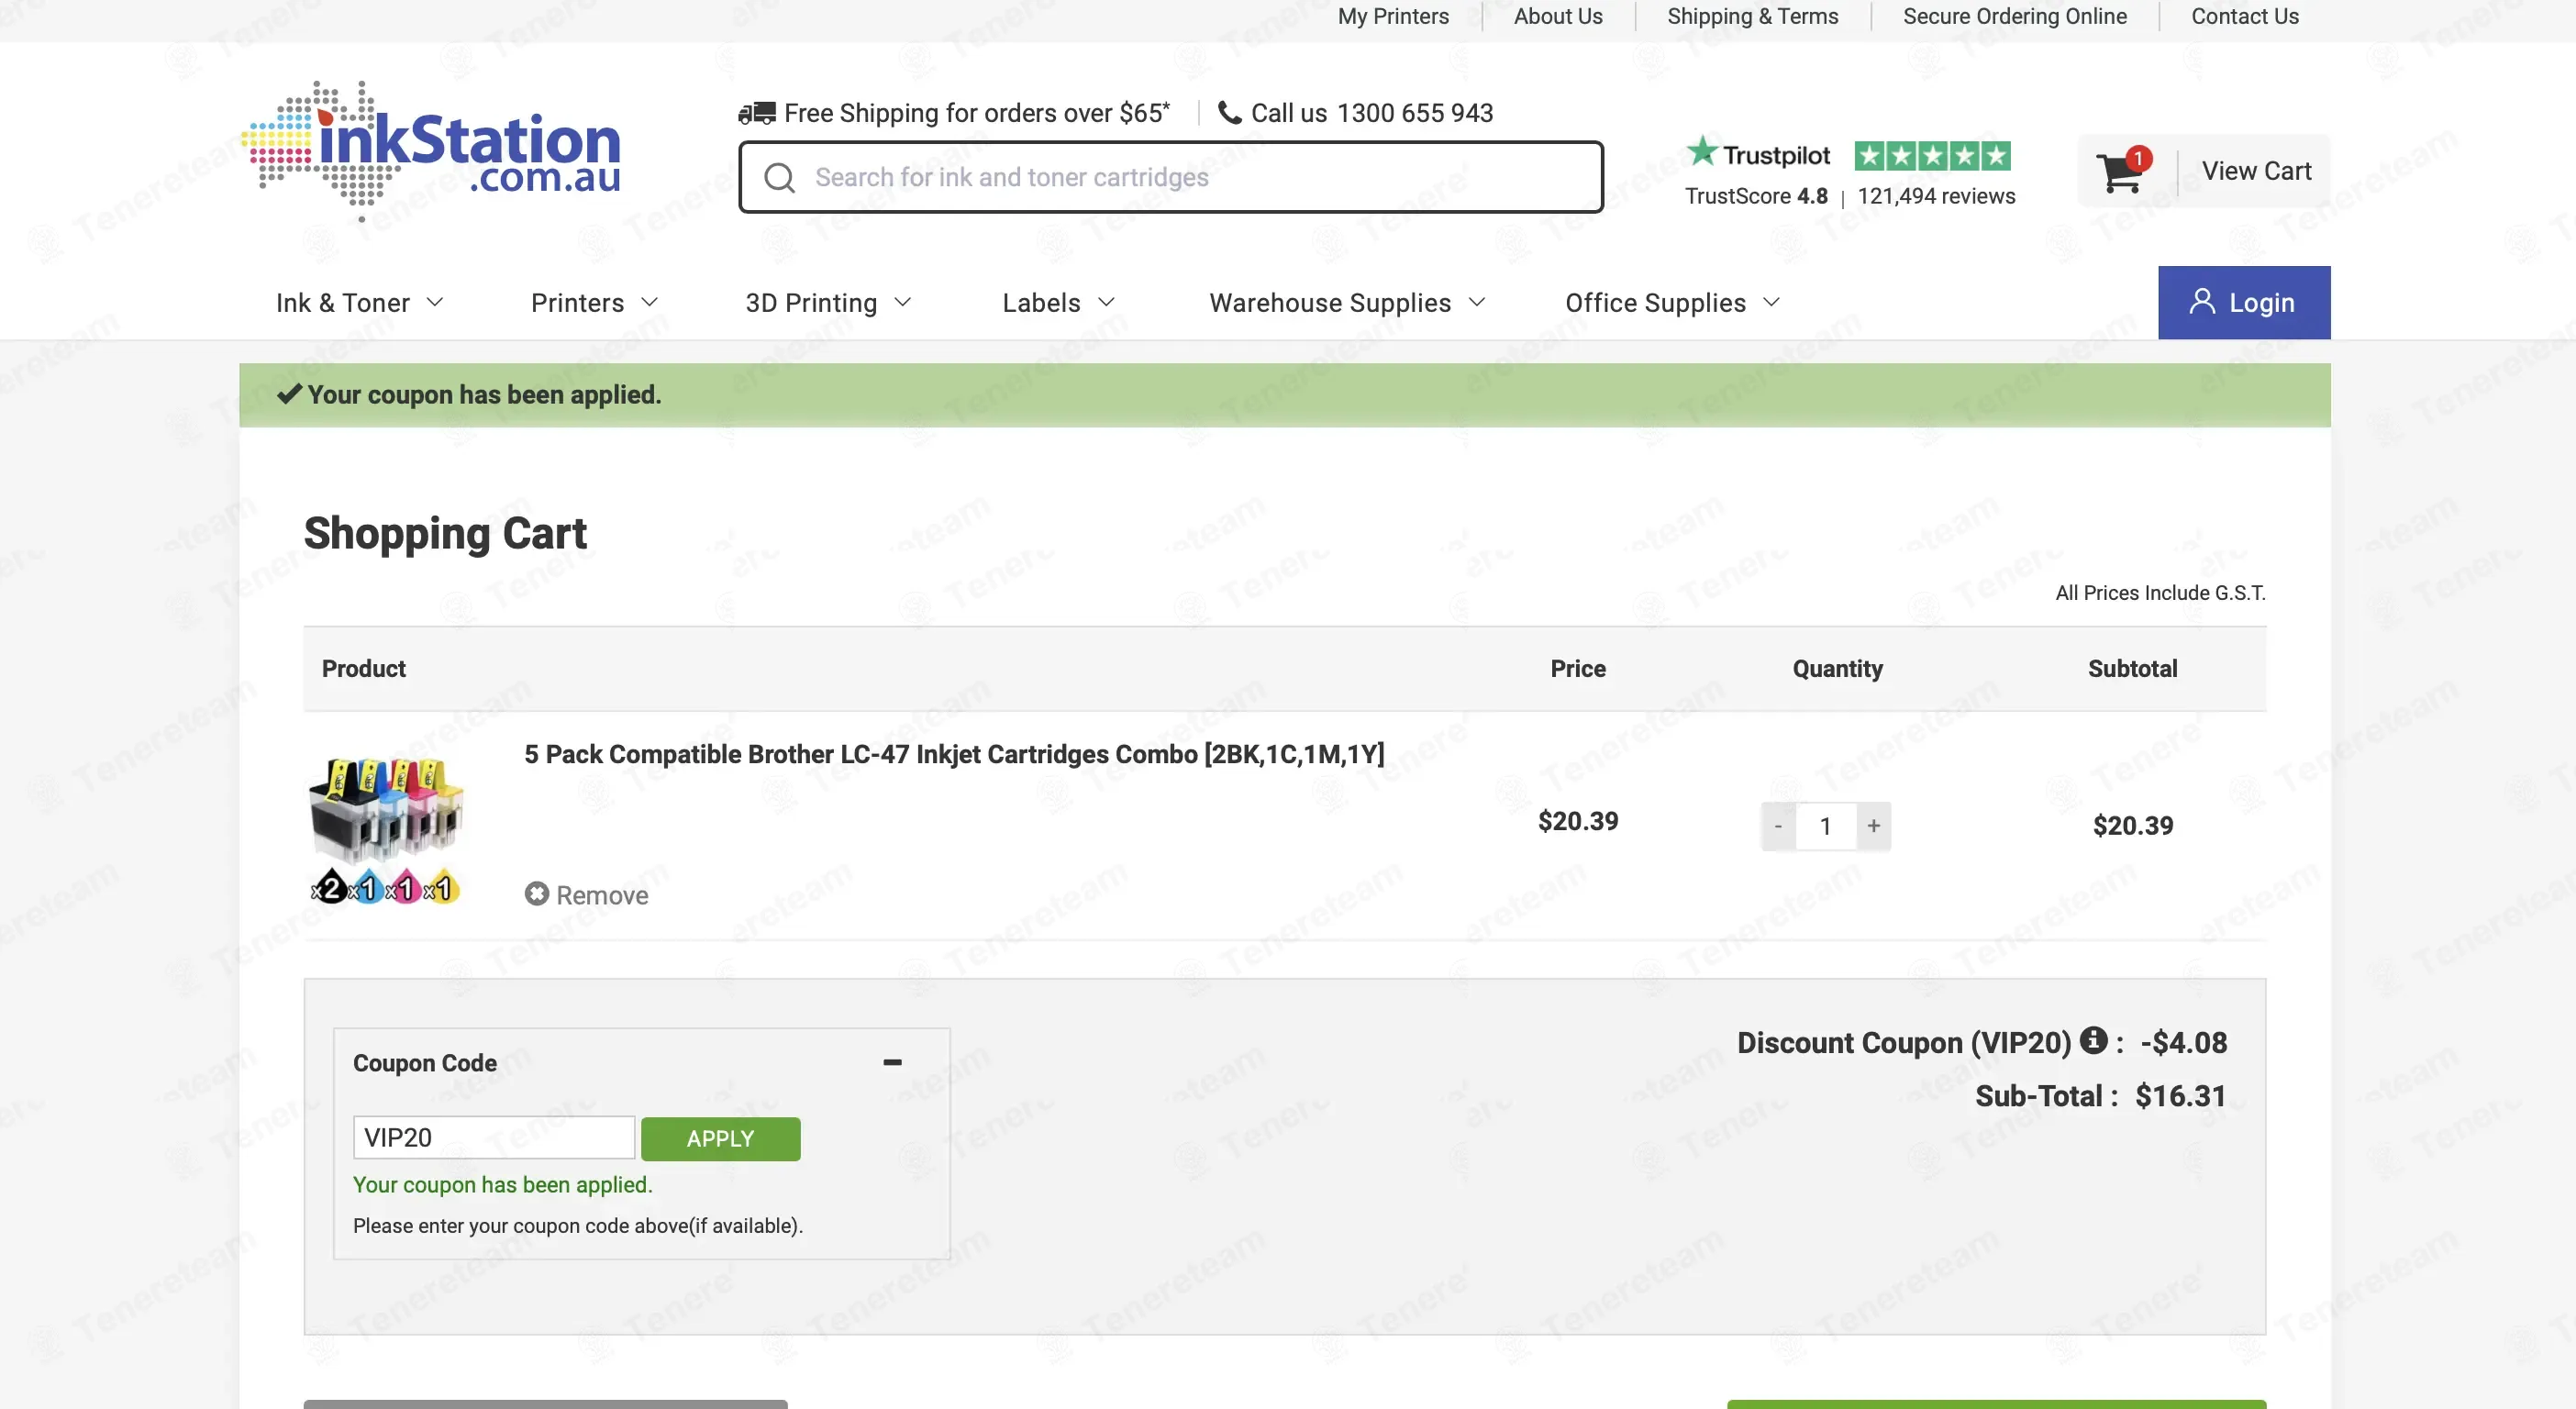Open My Printers link
Viewport: 2576px width, 1409px height.
pos(1393,16)
